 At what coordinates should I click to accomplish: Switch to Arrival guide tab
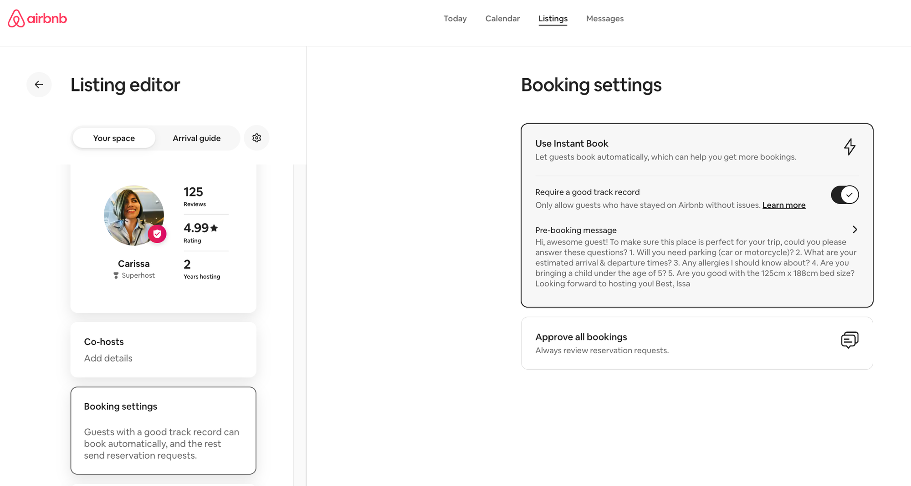197,138
